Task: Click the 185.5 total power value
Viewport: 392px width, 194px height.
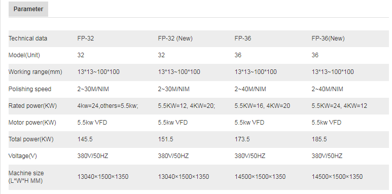Action: pyautogui.click(x=319, y=139)
